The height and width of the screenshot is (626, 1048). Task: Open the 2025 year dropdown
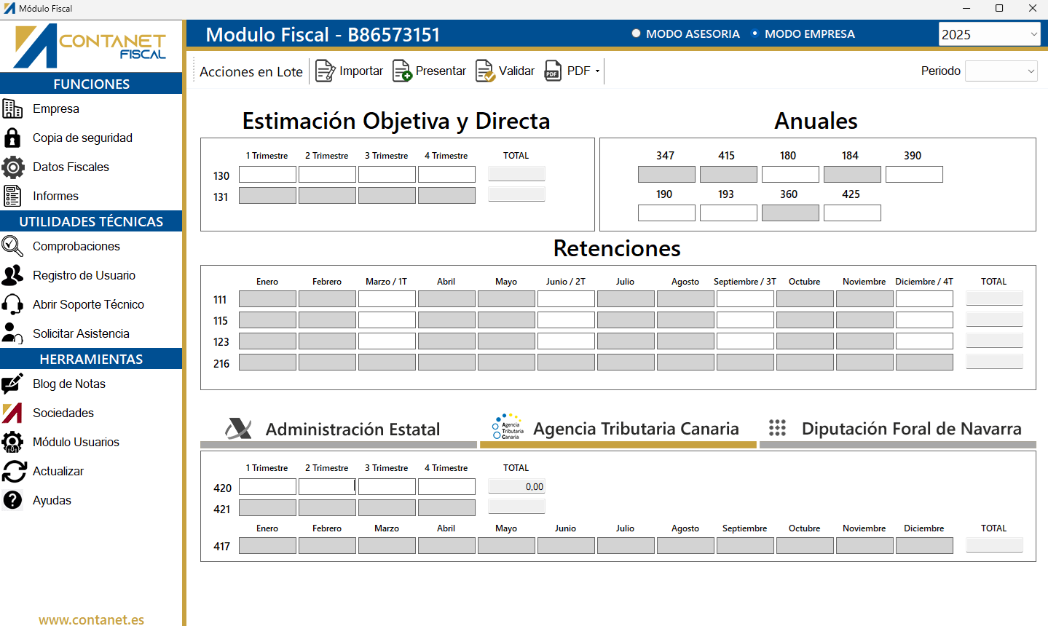(x=989, y=34)
